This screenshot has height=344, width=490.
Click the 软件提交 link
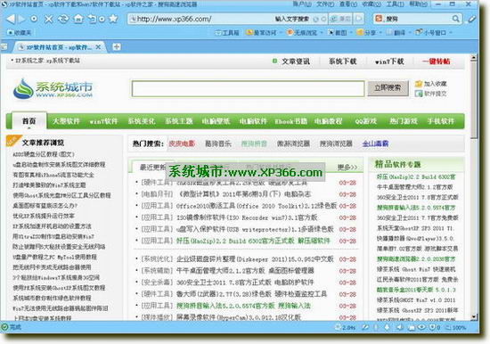(x=435, y=94)
